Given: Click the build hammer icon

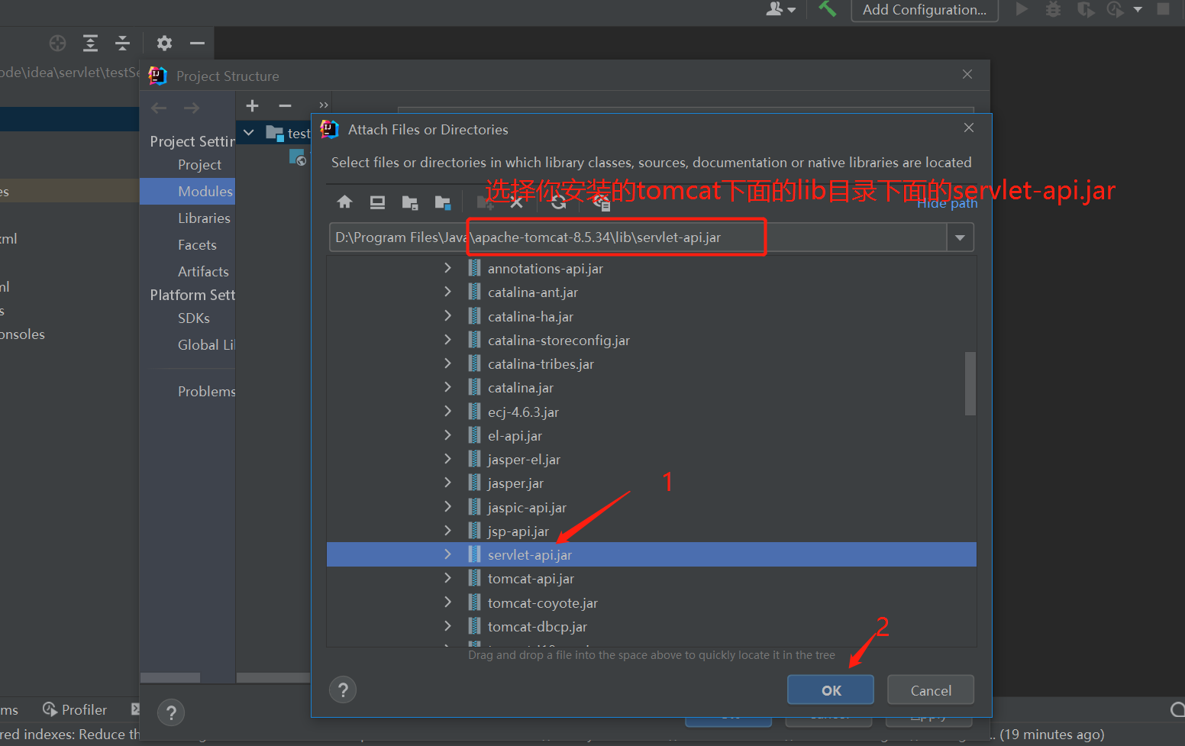Looking at the screenshot, I should pos(827,9).
